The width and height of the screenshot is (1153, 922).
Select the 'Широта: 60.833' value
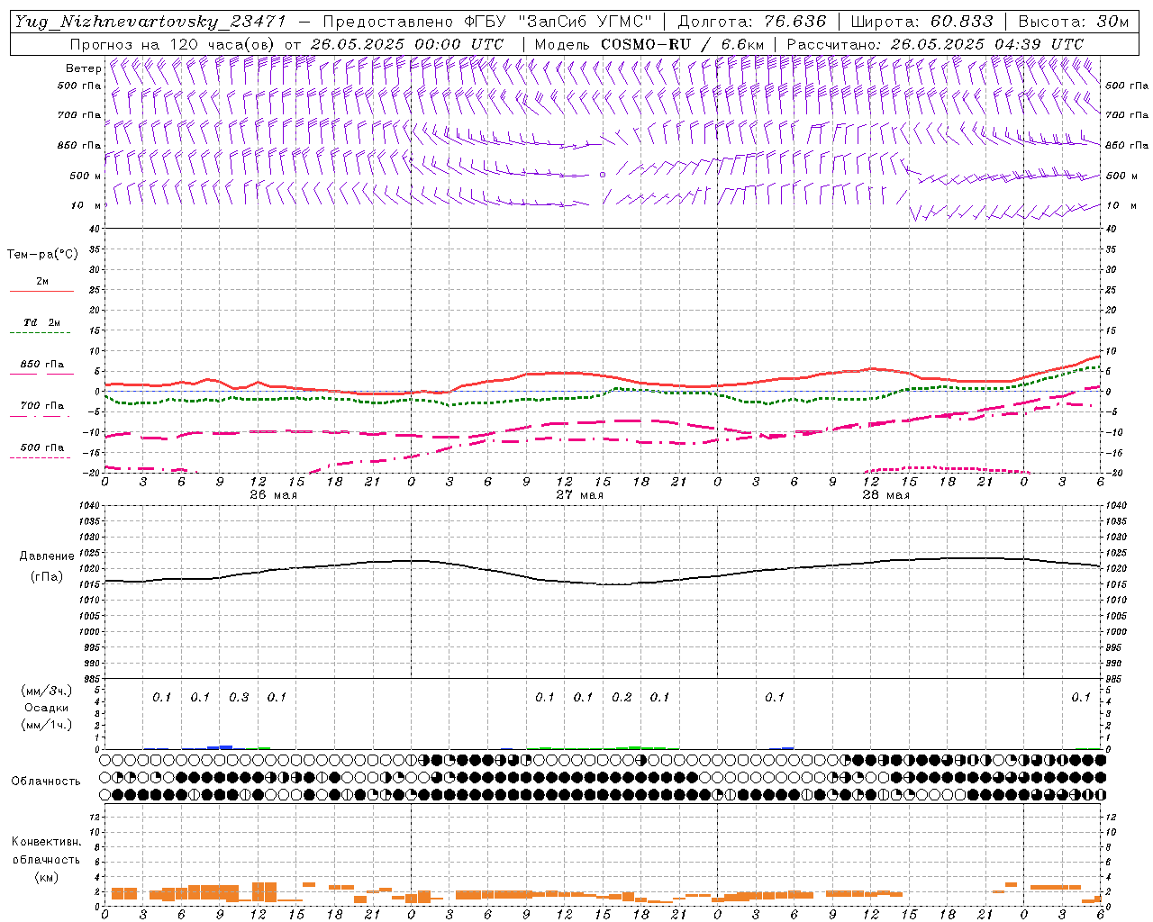pyautogui.click(x=921, y=22)
